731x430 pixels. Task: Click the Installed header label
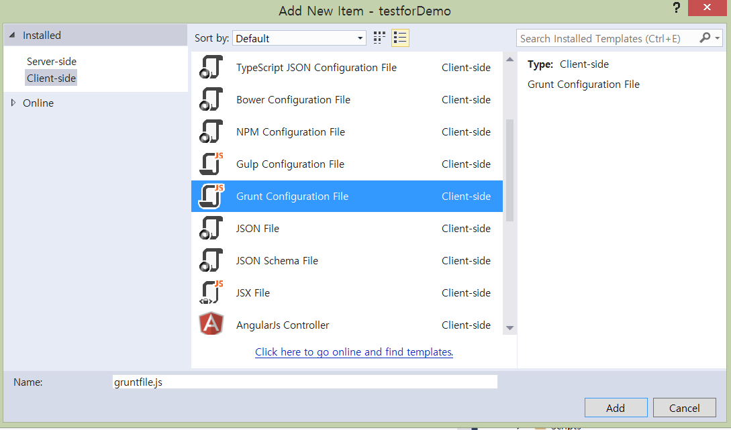click(x=42, y=36)
